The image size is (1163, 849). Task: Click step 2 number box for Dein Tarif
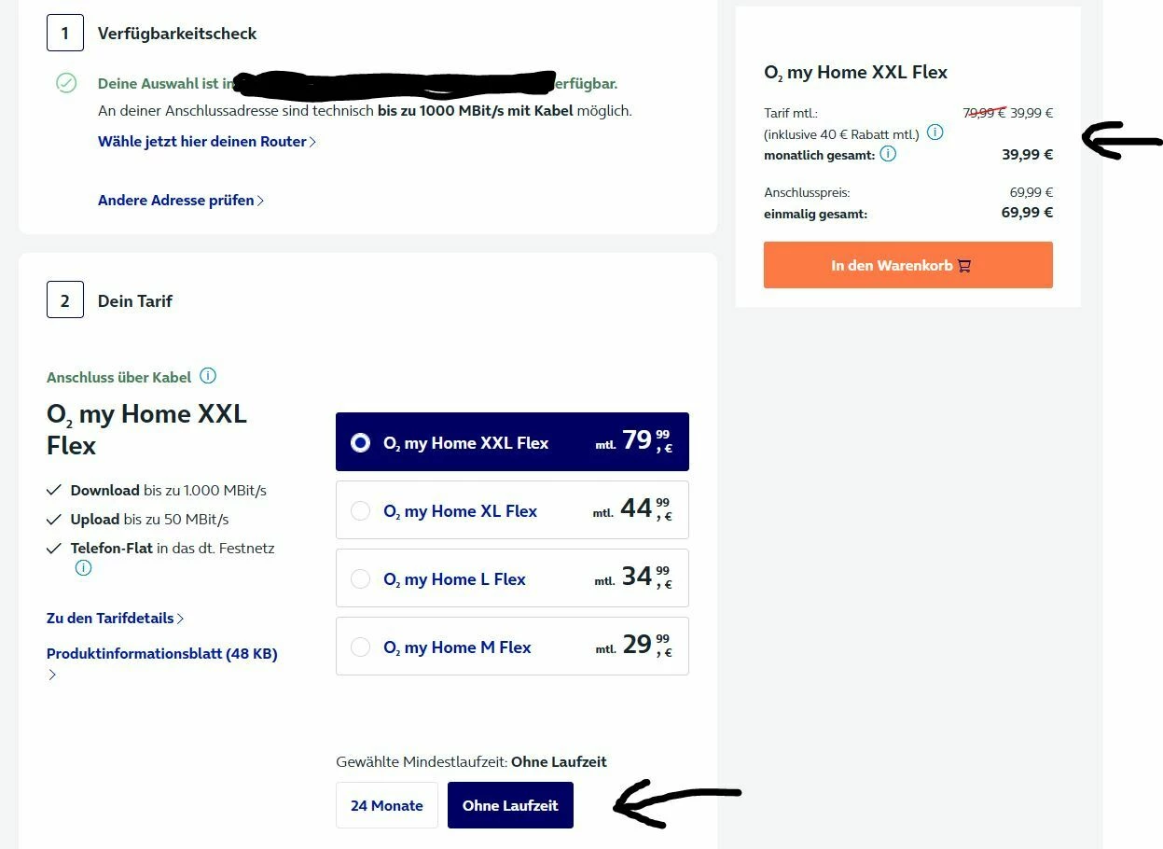click(65, 300)
